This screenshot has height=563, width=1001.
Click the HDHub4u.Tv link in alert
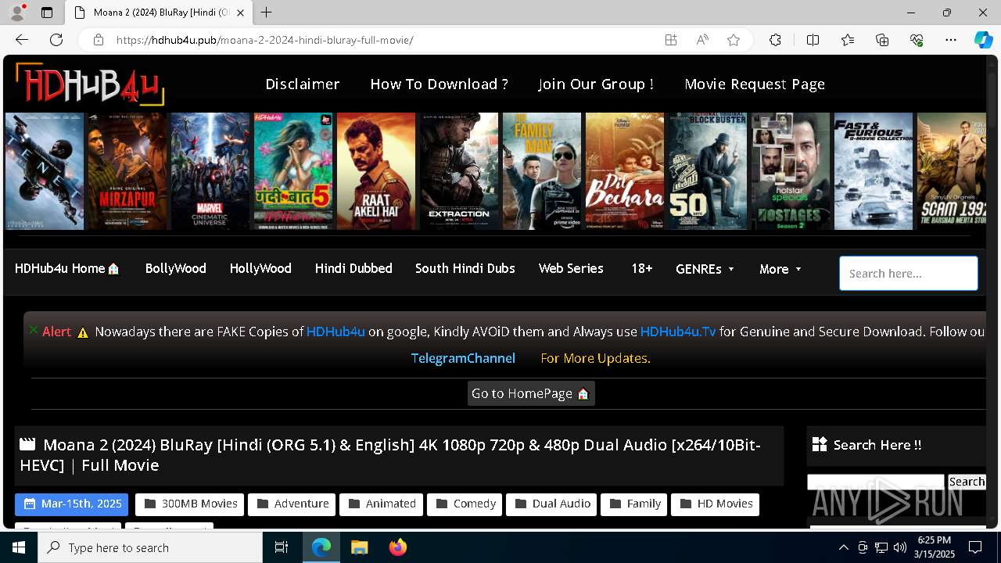[x=678, y=332]
